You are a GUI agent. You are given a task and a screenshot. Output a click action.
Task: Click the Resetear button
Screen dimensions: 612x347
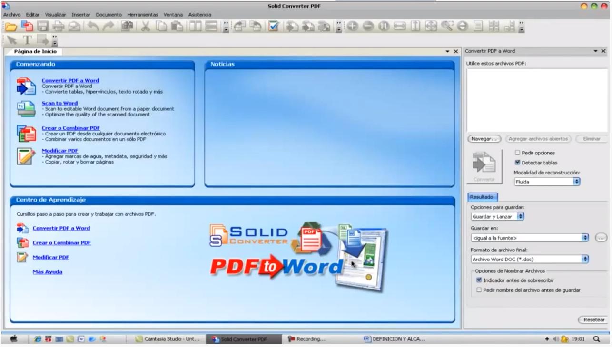(593, 320)
